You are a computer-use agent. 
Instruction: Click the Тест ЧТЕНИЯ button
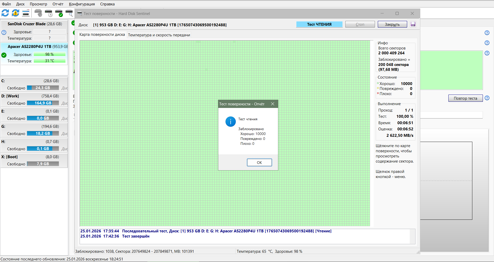pos(319,24)
